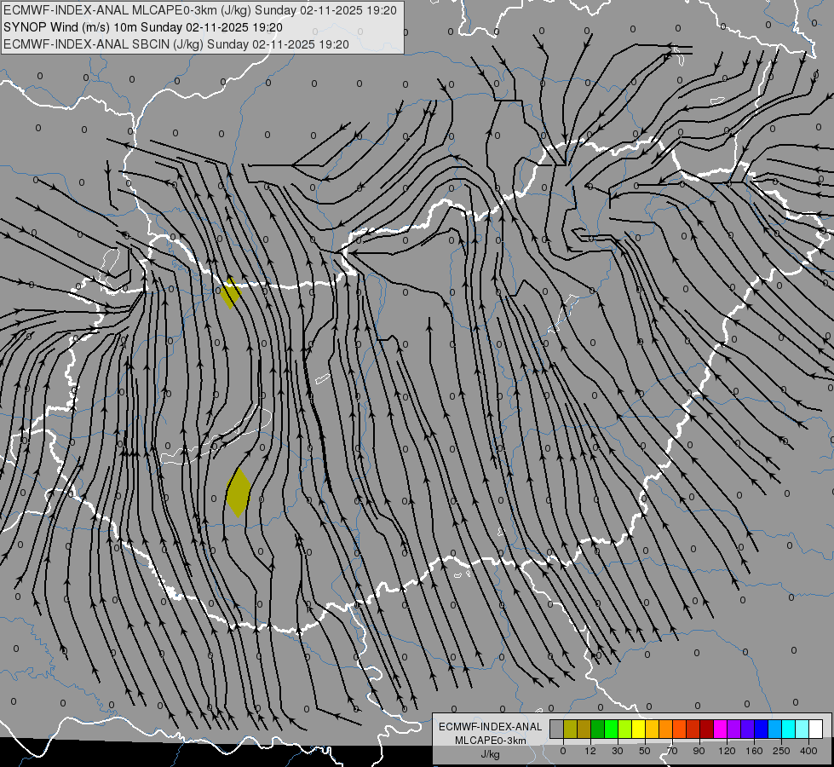
Task: Click the legend value label 12
Action: pos(590,751)
